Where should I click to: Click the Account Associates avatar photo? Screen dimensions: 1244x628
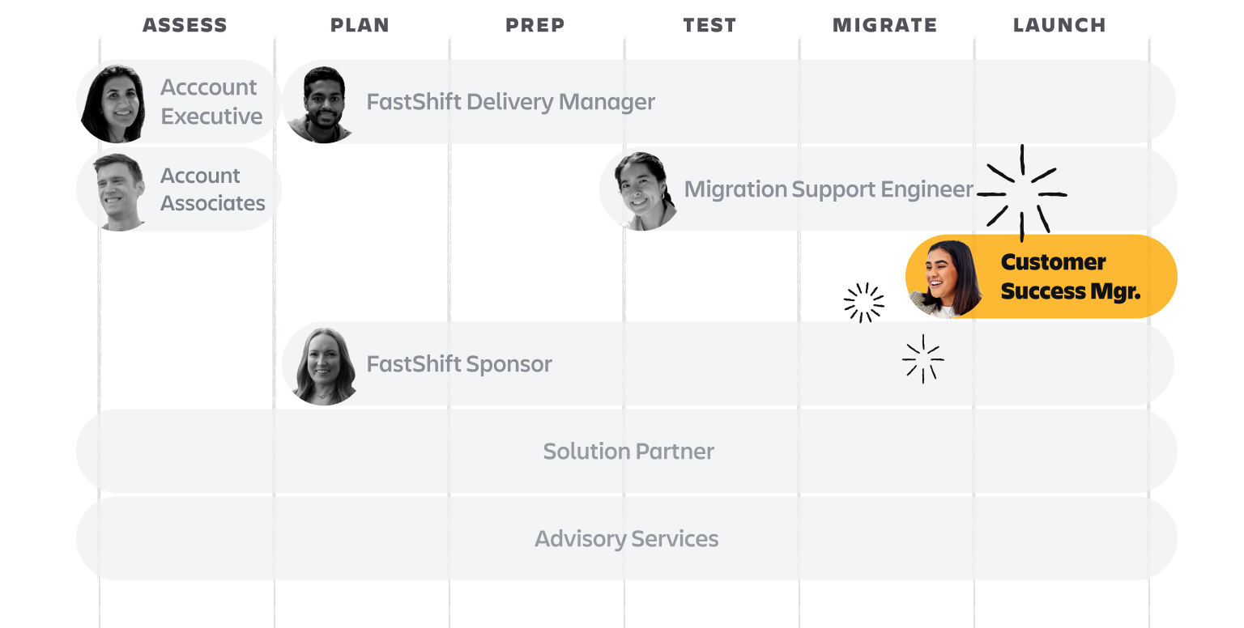(x=118, y=191)
